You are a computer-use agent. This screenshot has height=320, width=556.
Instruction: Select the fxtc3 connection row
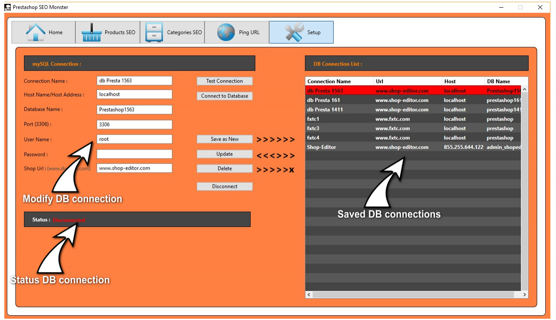pos(413,128)
